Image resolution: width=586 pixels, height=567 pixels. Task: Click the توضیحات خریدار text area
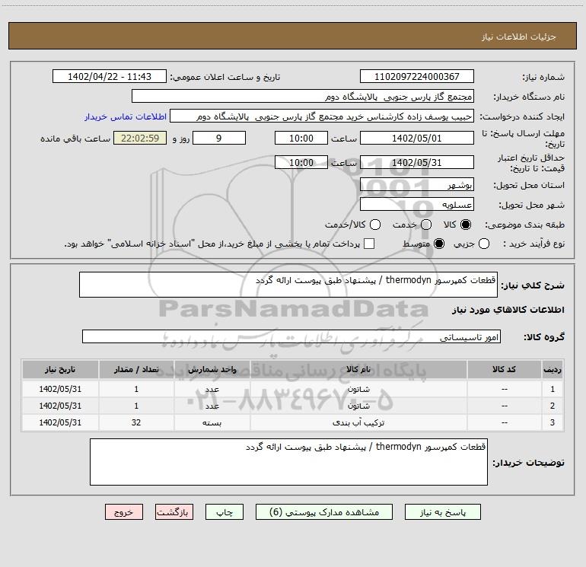pos(288,462)
